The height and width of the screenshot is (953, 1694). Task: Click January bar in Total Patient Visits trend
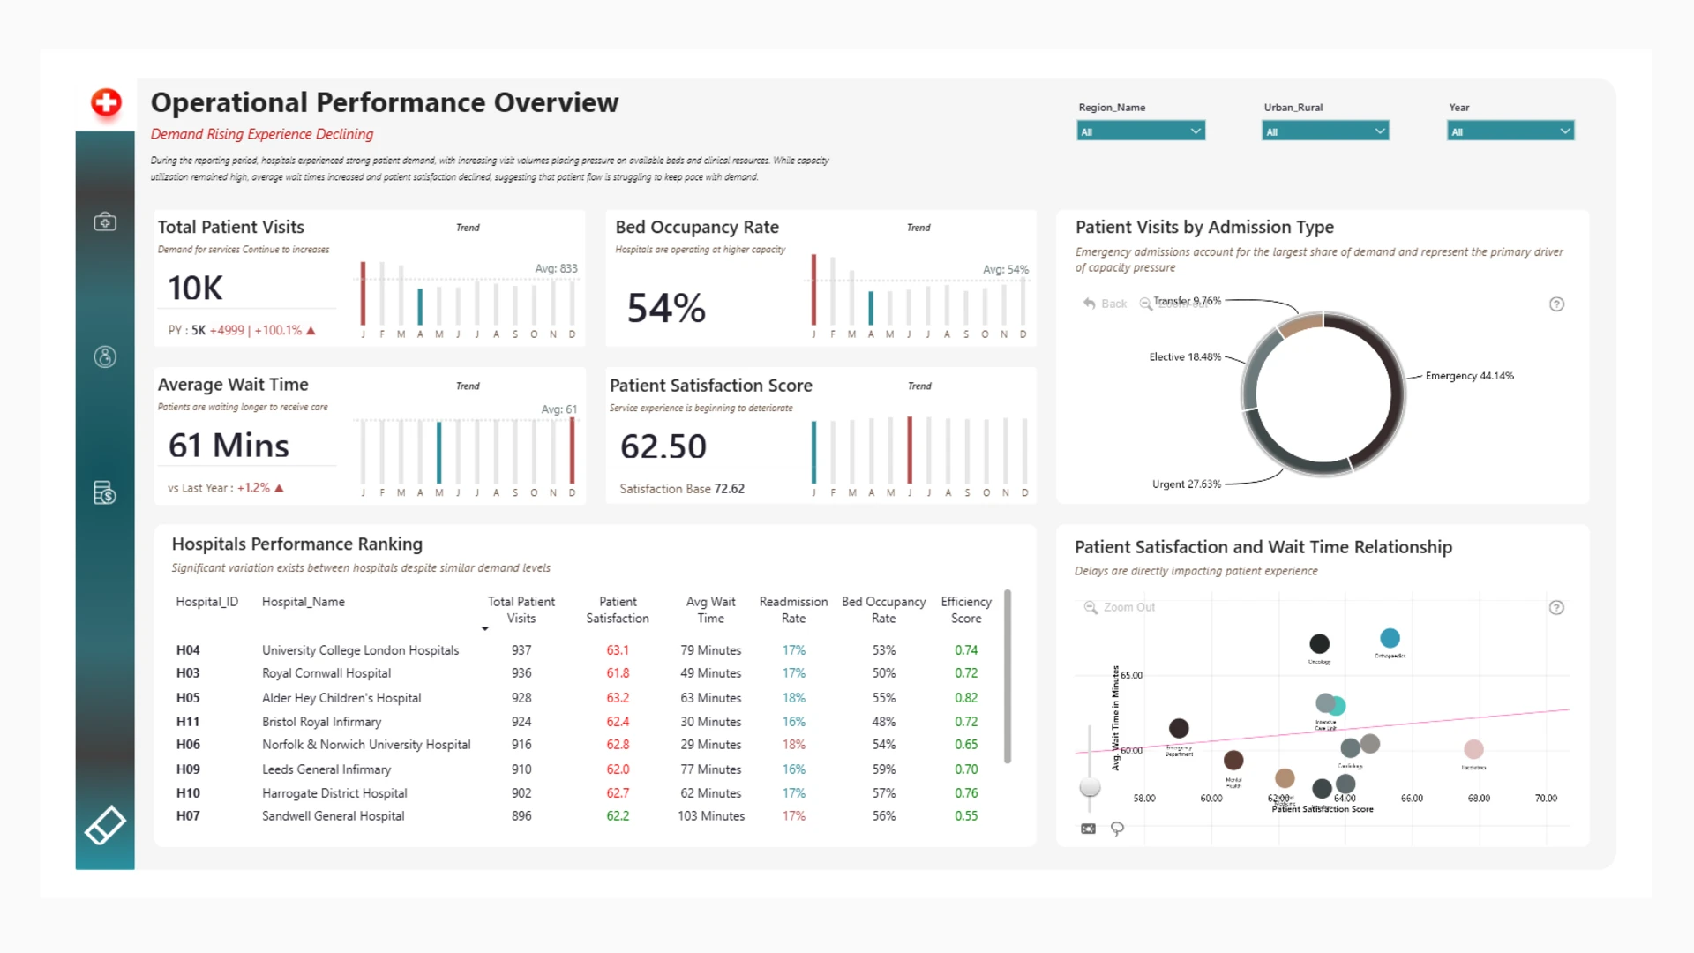[363, 294]
